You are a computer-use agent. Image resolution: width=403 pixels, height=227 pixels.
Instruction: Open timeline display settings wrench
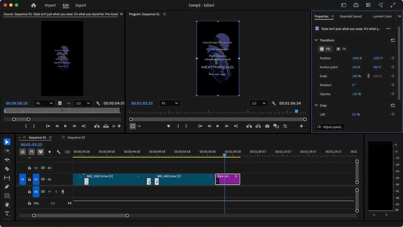pos(58,152)
